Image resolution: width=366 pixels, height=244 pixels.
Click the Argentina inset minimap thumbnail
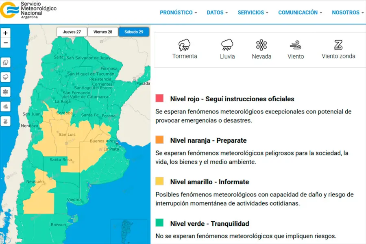(x=129, y=231)
